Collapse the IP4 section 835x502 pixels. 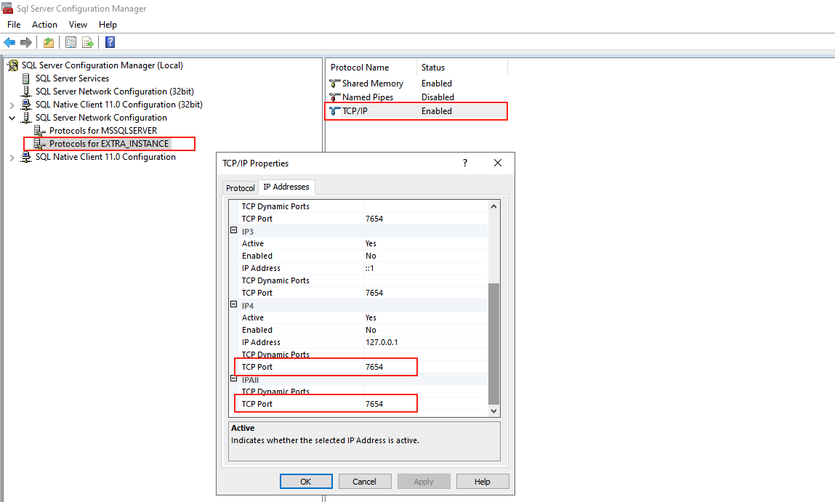pos(233,304)
